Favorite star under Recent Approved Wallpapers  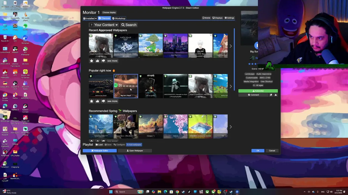91,61
